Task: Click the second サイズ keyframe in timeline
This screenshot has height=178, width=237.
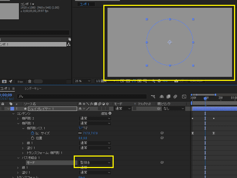Action: point(214,133)
